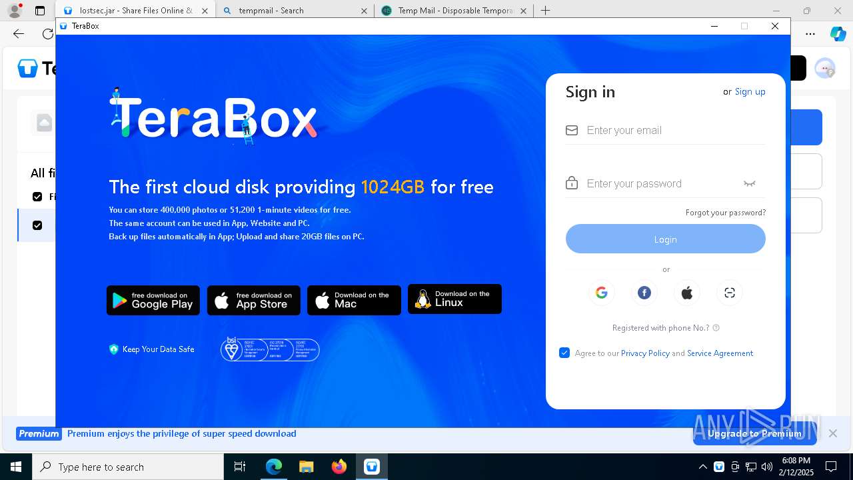
Task: Show hidden system tray icons
Action: pyautogui.click(x=703, y=467)
